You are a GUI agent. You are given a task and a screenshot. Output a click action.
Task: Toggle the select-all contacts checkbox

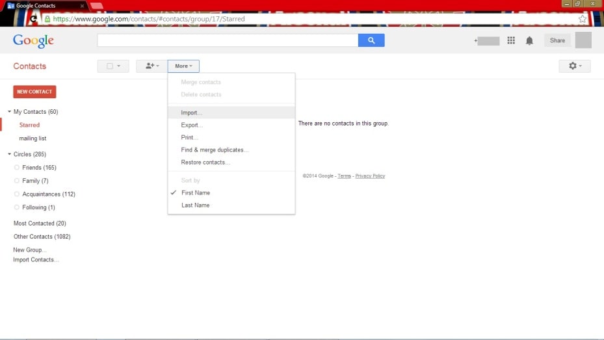pos(110,66)
